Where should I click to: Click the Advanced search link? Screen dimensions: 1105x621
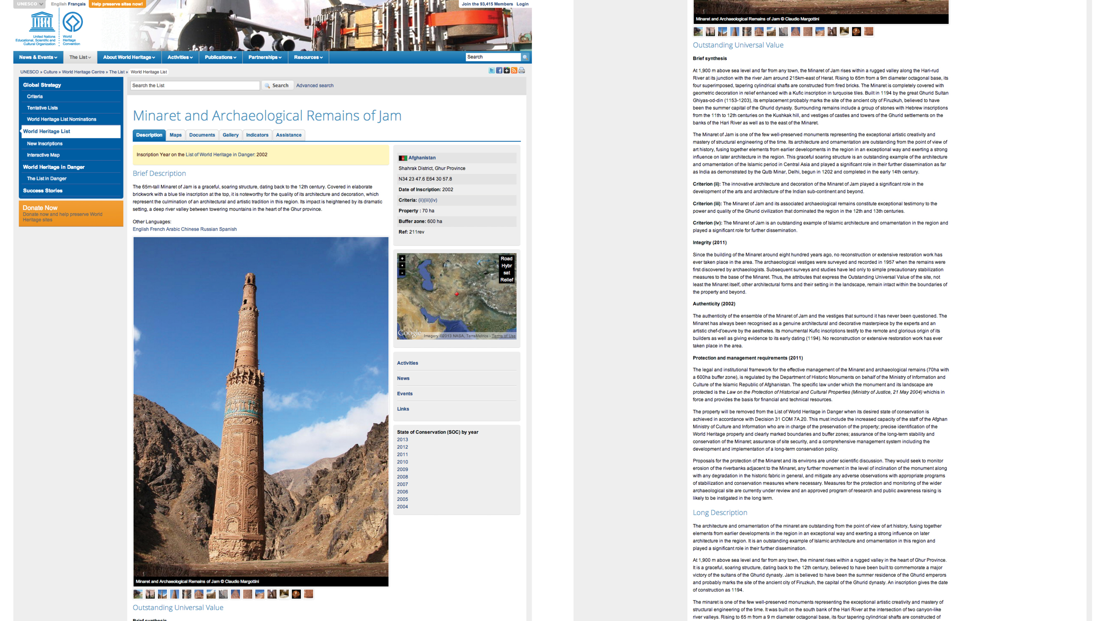click(x=314, y=86)
